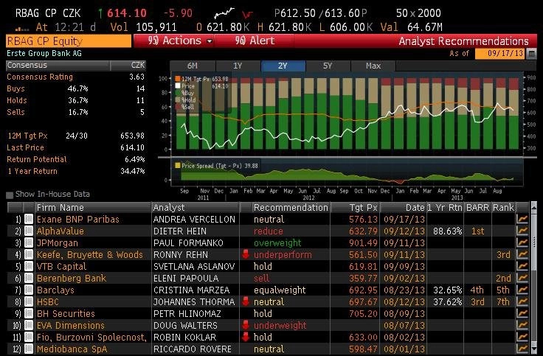543x356 pixels.
Task: Open Barclays firm link
Action: point(55,290)
